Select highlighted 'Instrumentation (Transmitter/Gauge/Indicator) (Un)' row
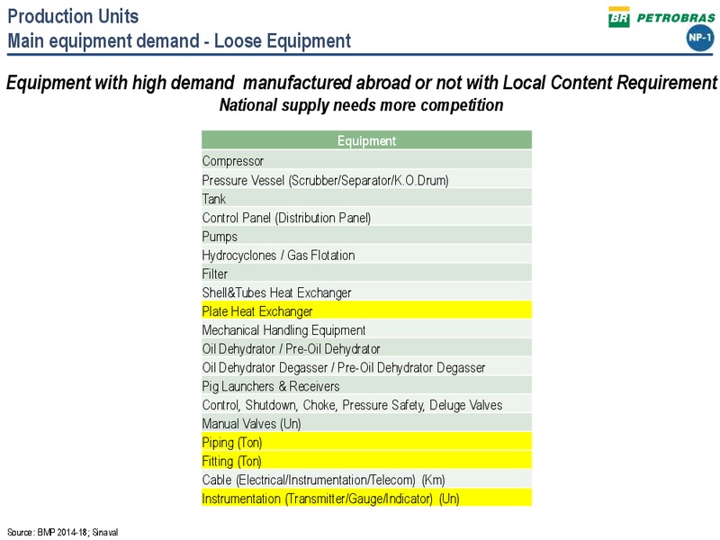The image size is (720, 540). [x=366, y=499]
